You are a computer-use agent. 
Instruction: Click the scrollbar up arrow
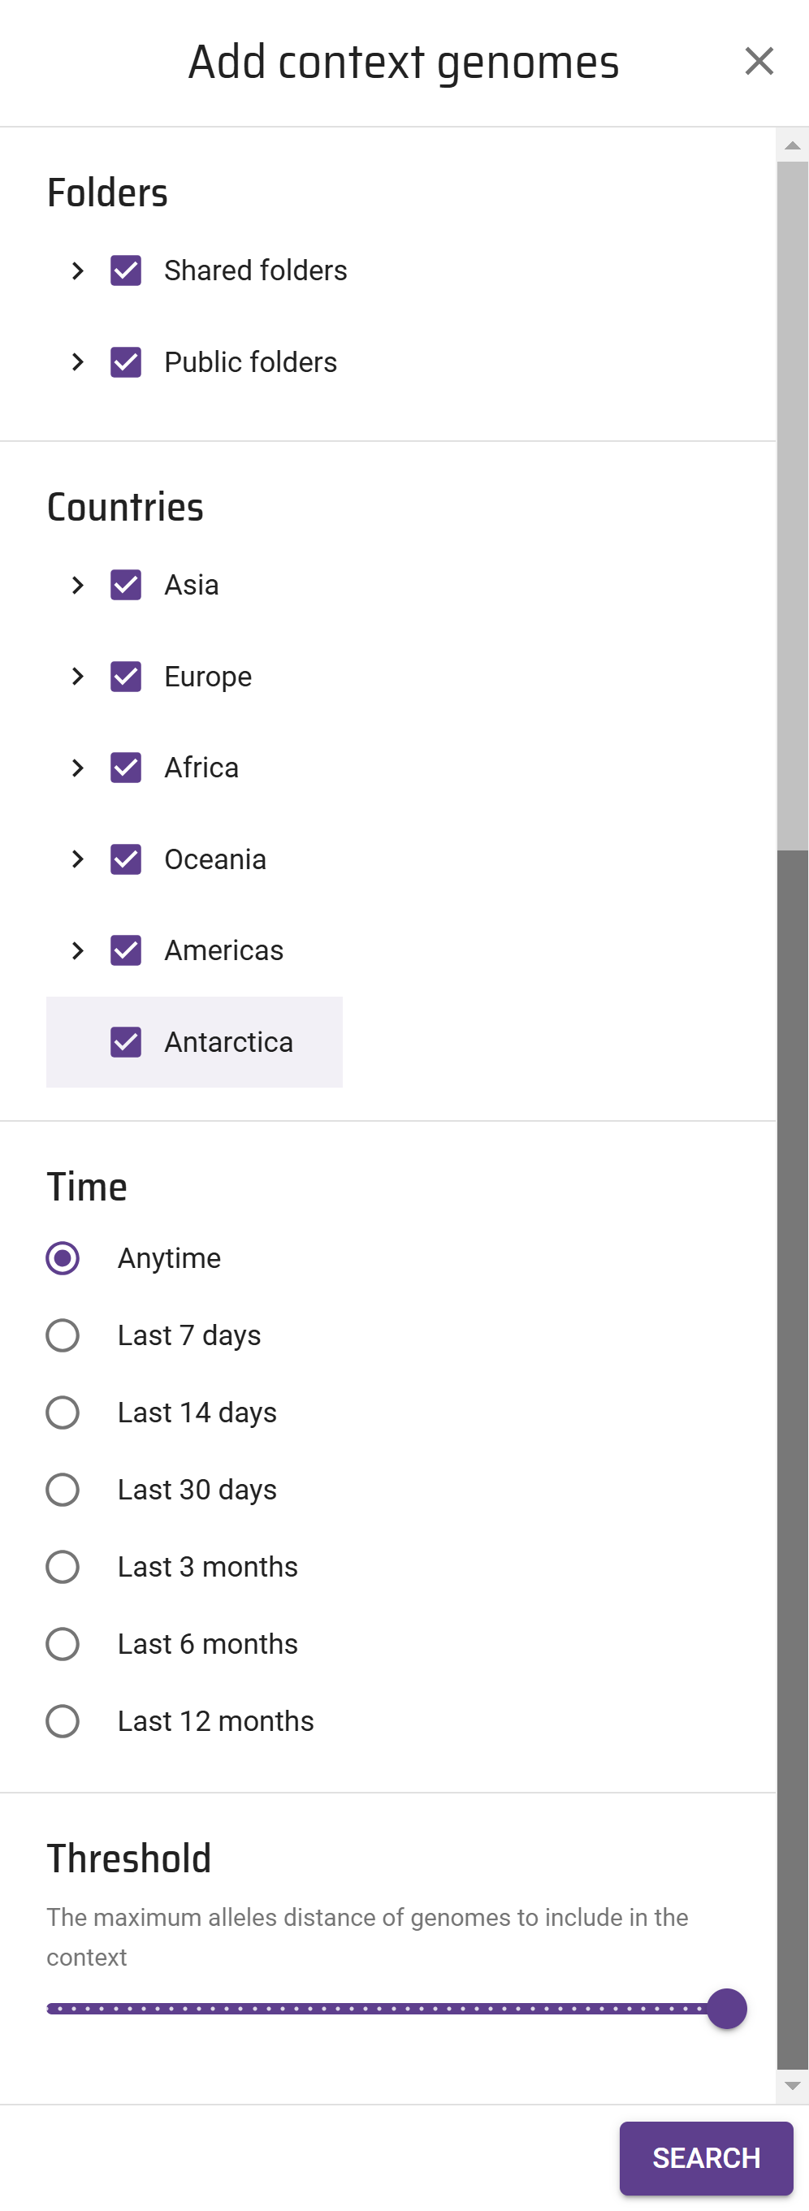tap(792, 146)
